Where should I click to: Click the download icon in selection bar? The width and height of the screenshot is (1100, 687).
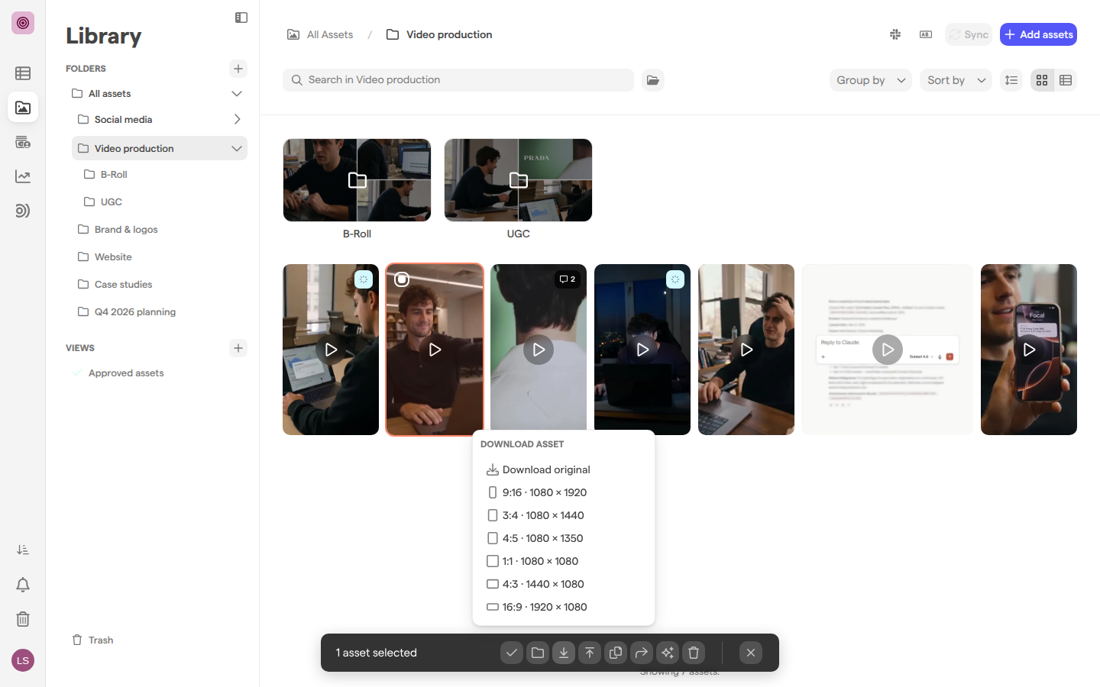[564, 653]
